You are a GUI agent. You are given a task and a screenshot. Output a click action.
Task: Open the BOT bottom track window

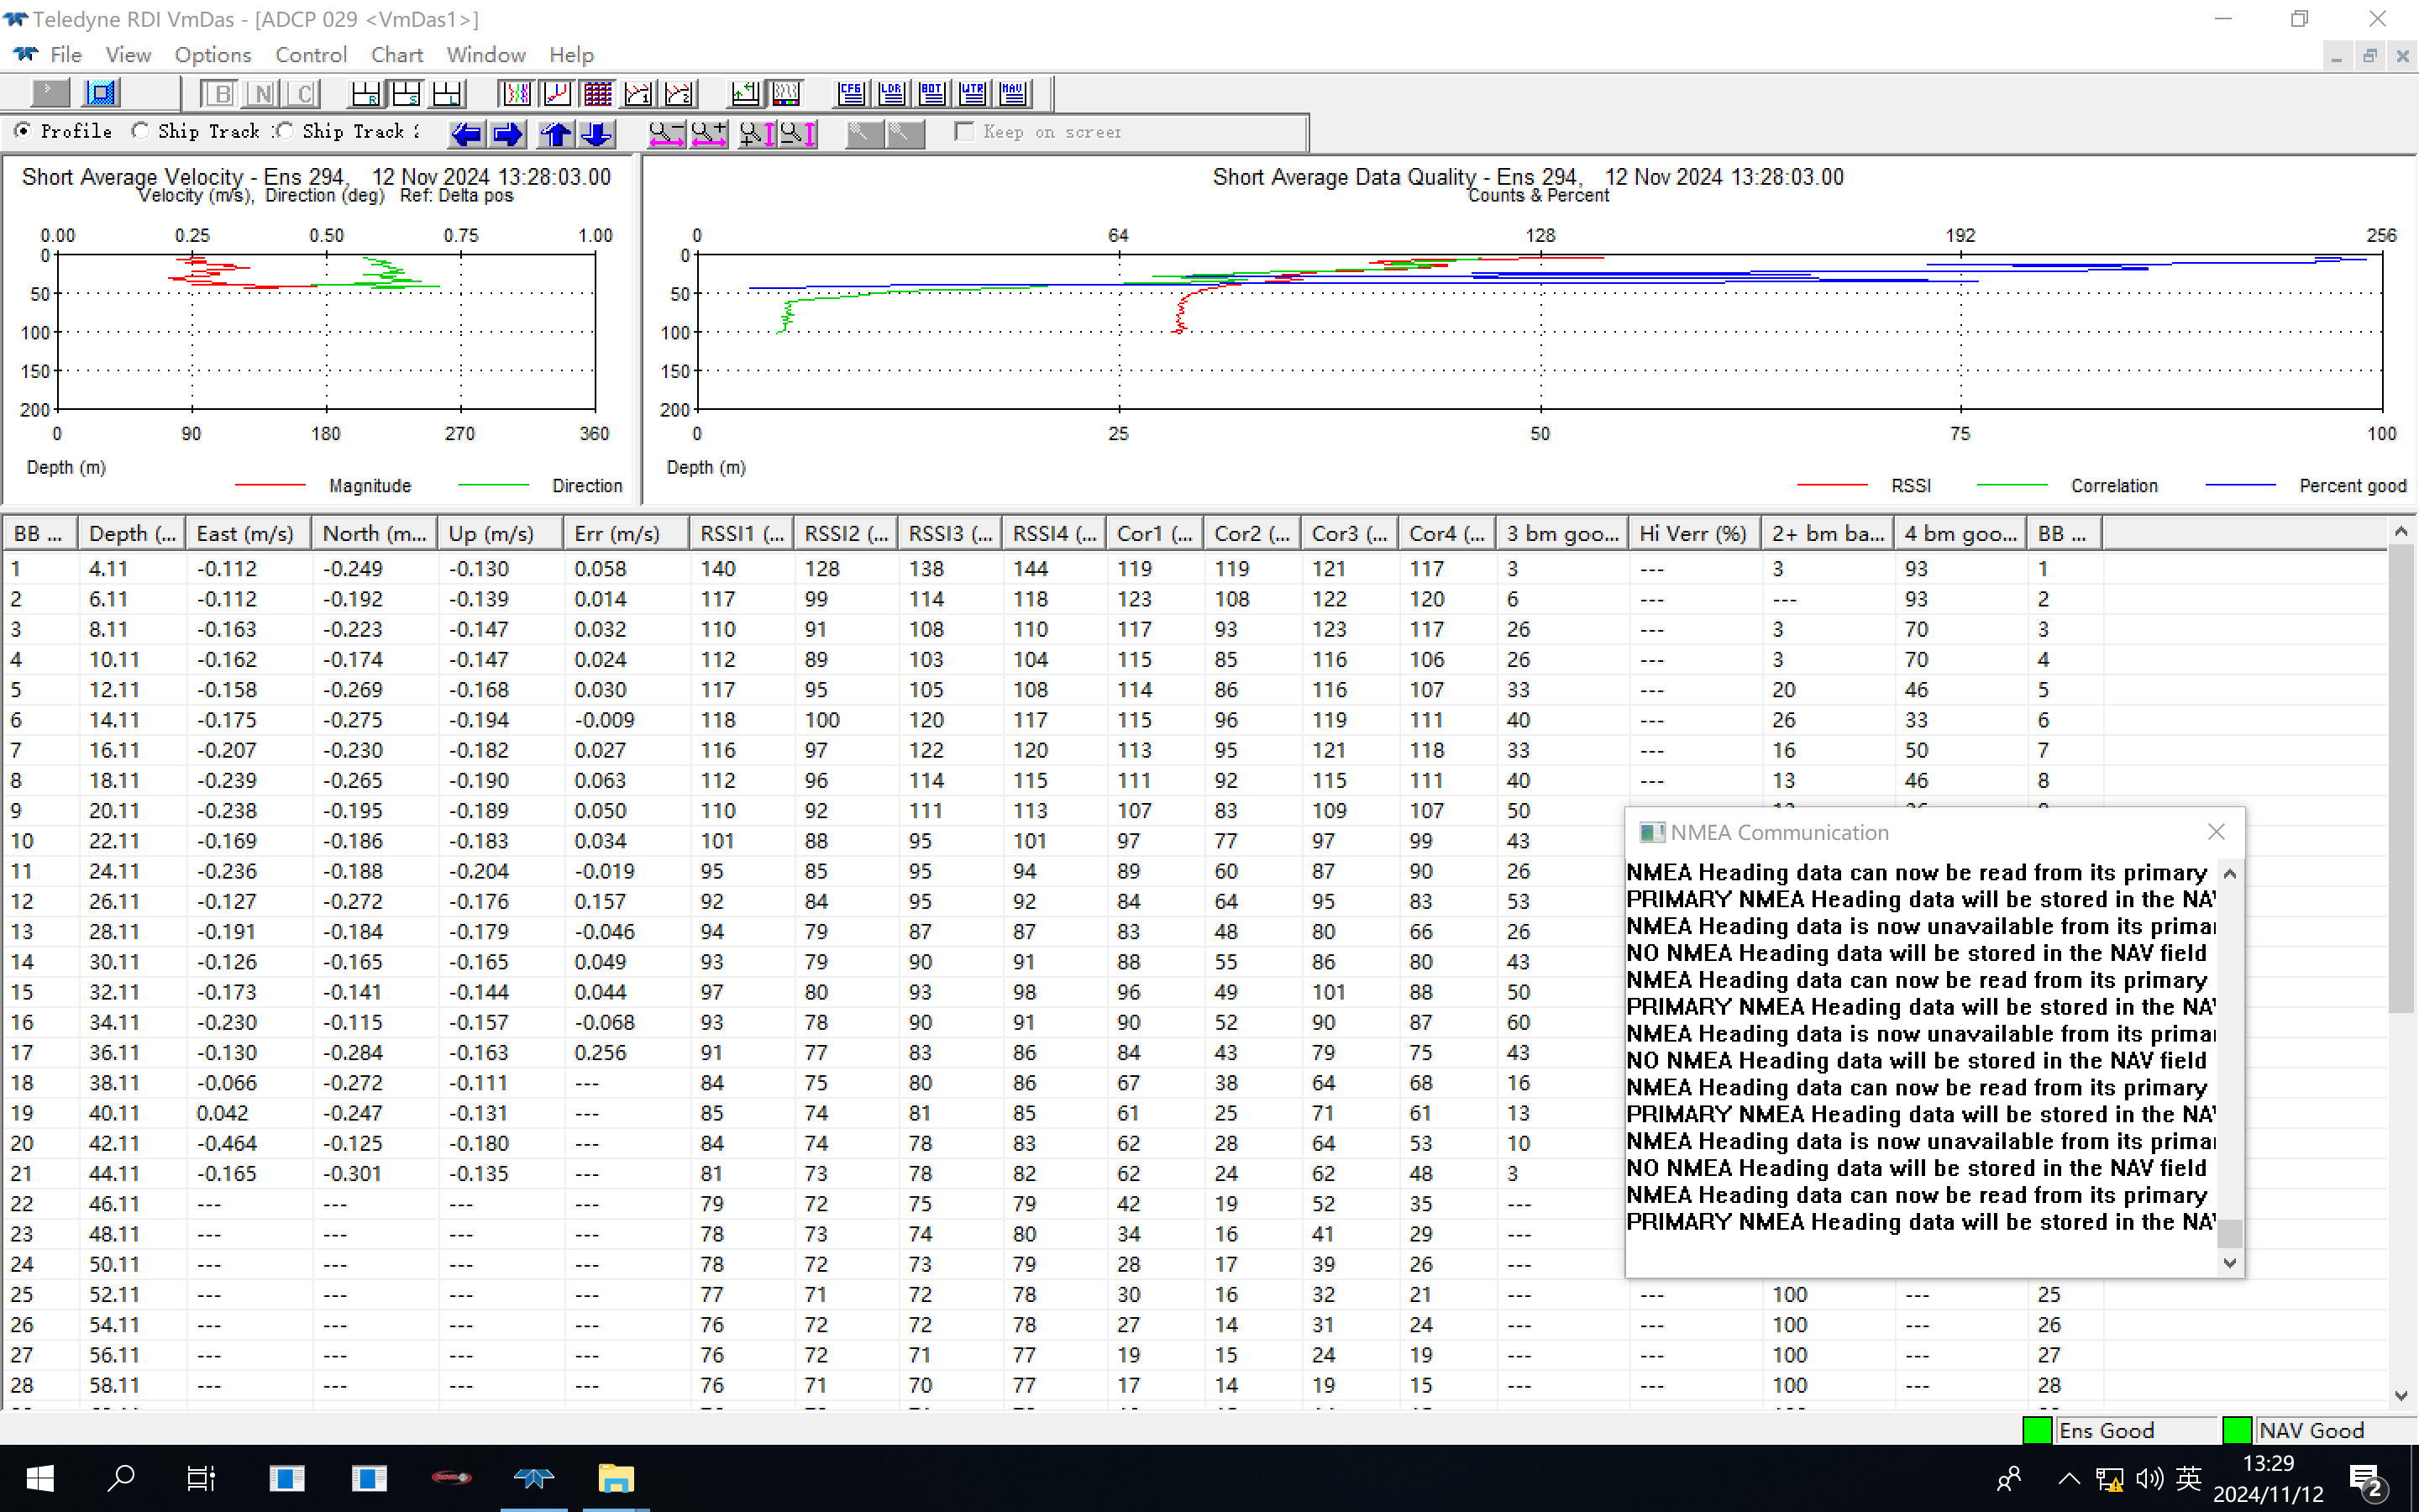931,93
